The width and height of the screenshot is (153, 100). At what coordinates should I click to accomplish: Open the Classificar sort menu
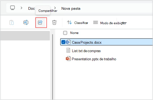[x=78, y=23]
